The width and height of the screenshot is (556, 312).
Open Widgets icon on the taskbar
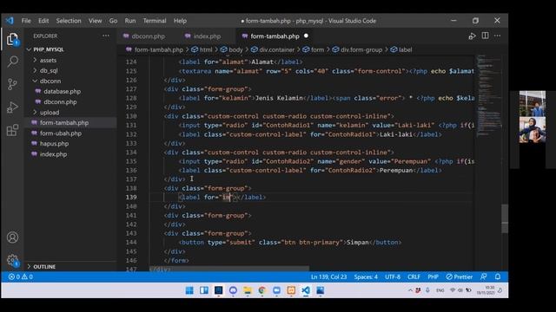point(204,290)
